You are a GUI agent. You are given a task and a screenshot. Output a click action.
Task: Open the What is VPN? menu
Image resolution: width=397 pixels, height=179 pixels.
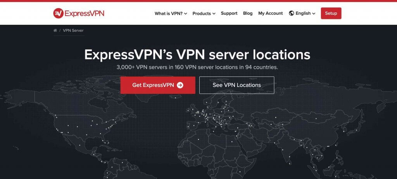[171, 14]
